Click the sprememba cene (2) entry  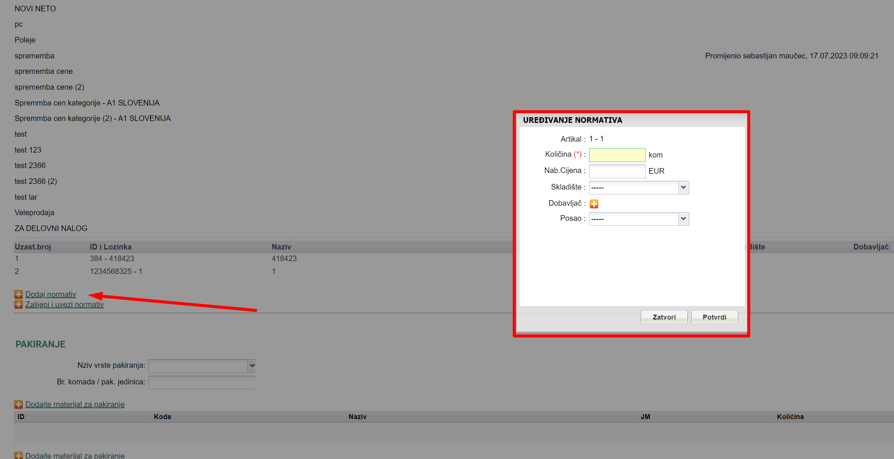coord(49,87)
